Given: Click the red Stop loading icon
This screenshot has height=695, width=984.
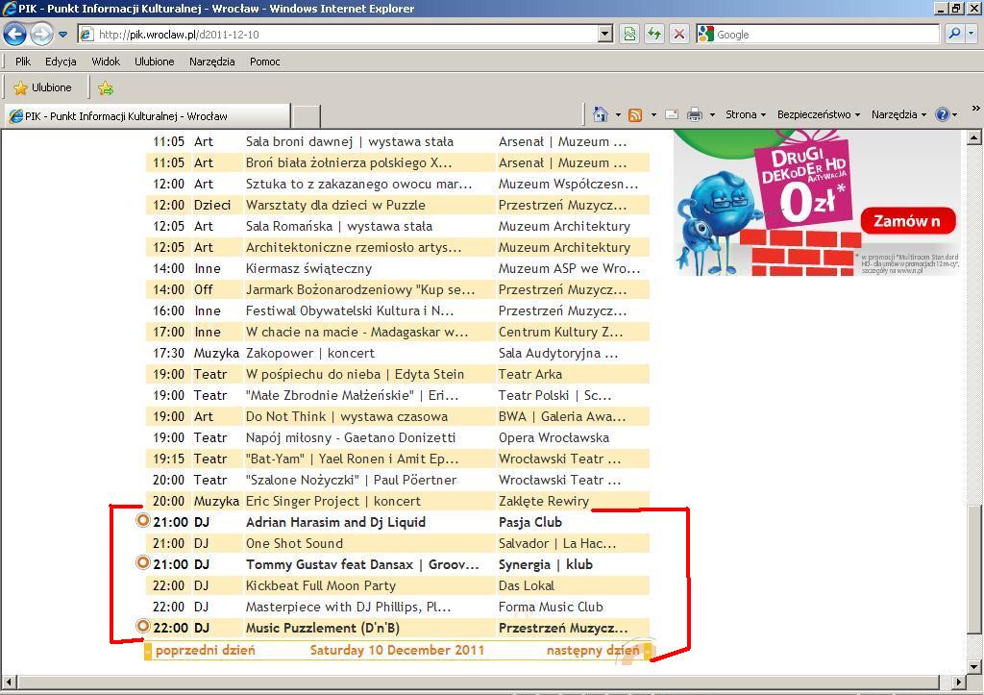Looking at the screenshot, I should [679, 34].
